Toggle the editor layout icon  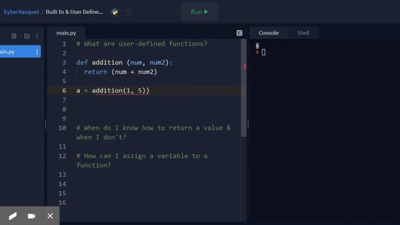[x=239, y=33]
